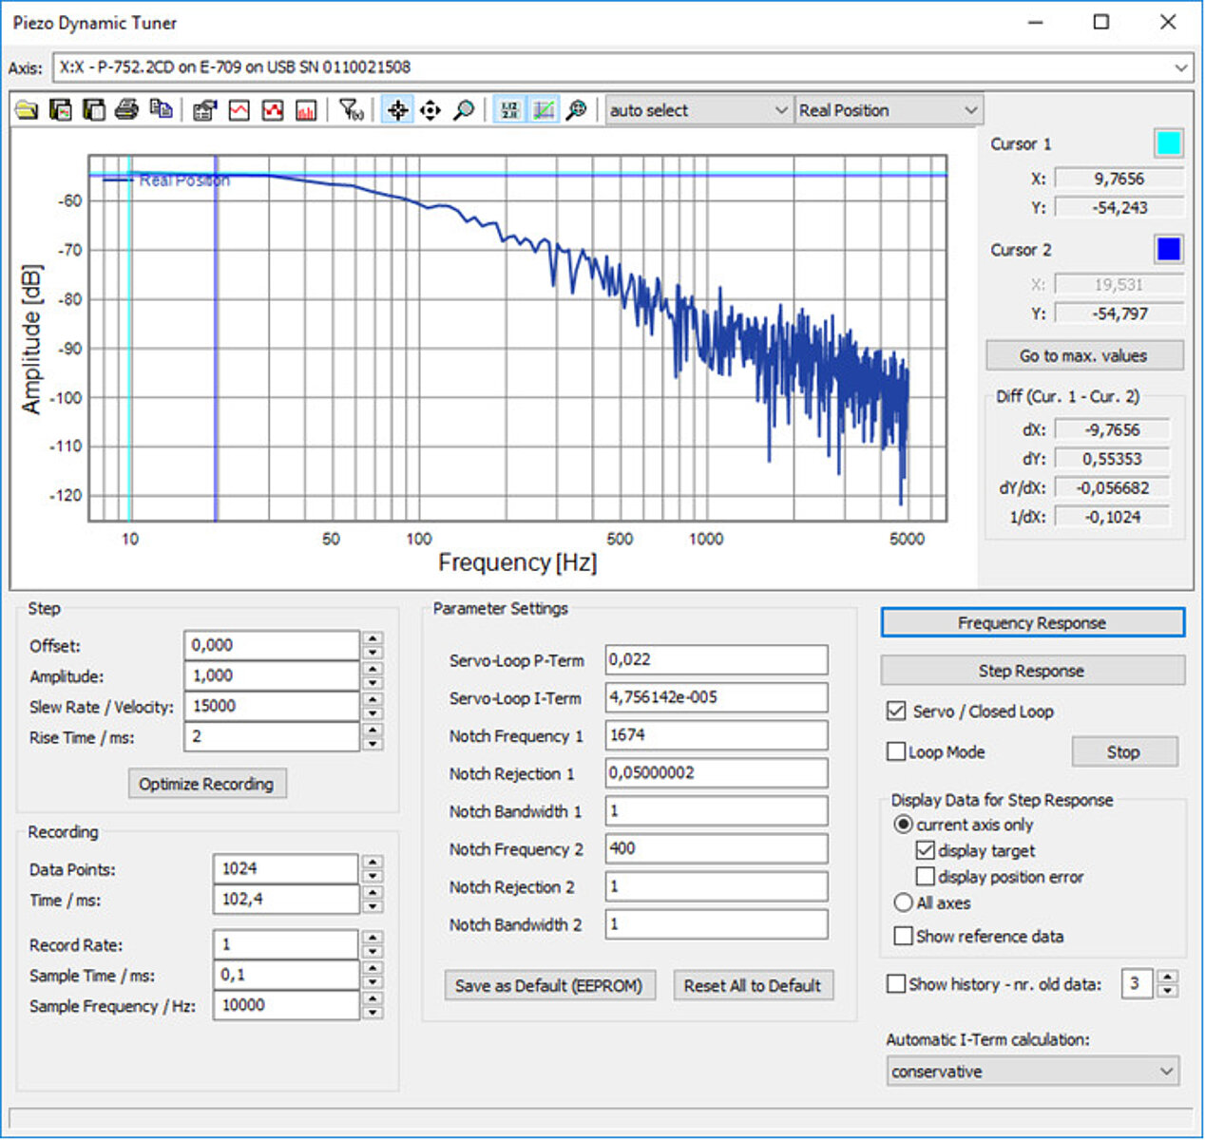
Task: Select the All axes radio button
Action: pyautogui.click(x=904, y=903)
